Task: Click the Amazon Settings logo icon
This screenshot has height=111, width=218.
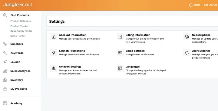Action: click(53, 68)
